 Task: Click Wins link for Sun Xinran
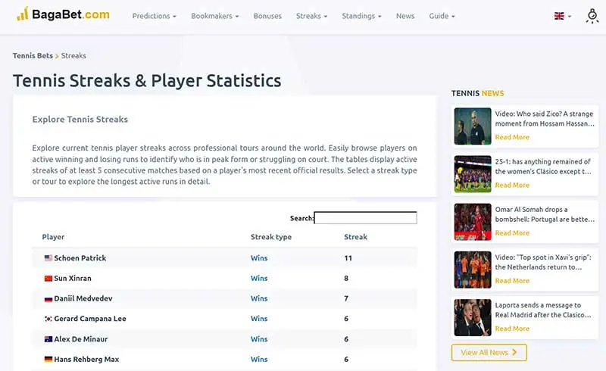[259, 279]
